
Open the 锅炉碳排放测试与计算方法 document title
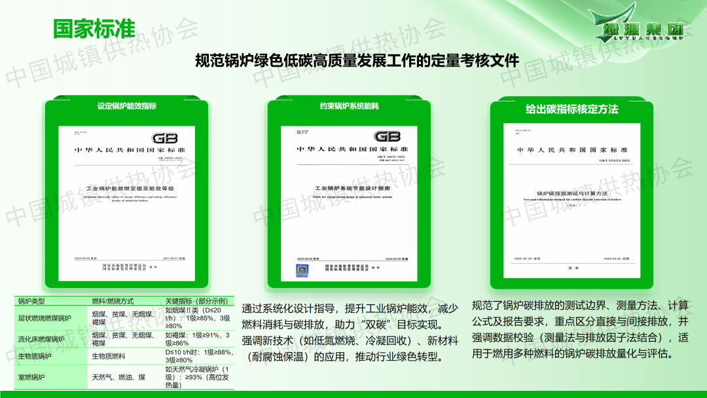572,194
